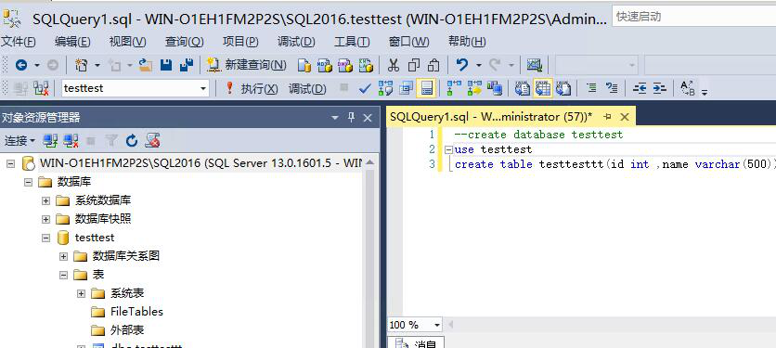Collapse the 表 folder node
The height and width of the screenshot is (348, 776).
click(x=63, y=275)
